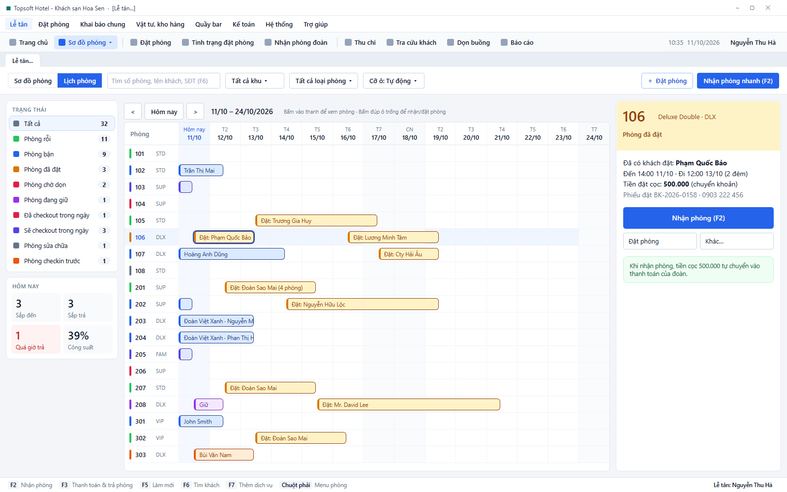Filter status by Phòng chờ dọn
This screenshot has width=787, height=492.
tap(62, 184)
